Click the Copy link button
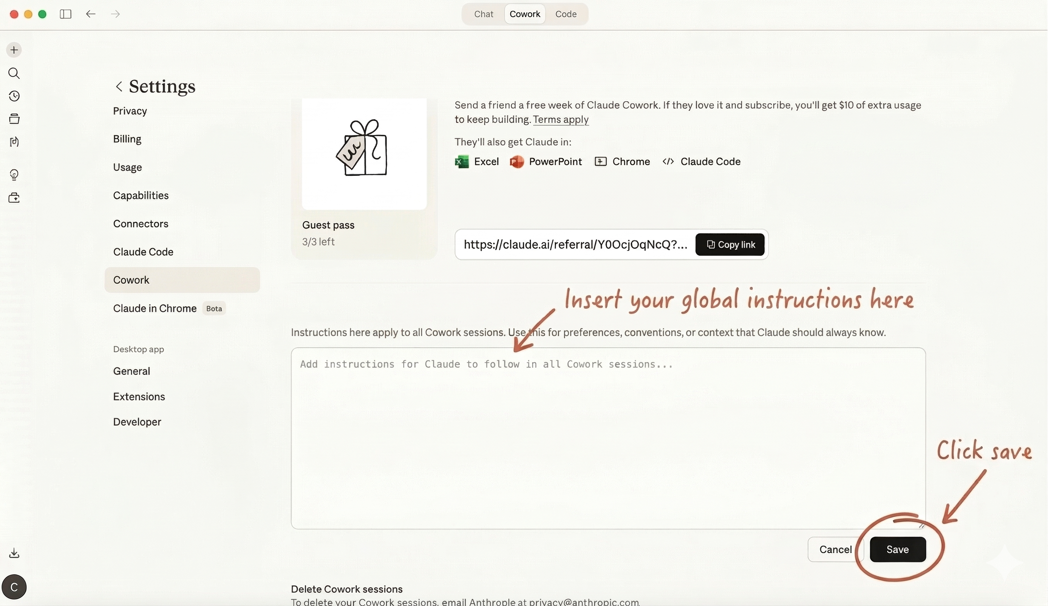 (730, 245)
